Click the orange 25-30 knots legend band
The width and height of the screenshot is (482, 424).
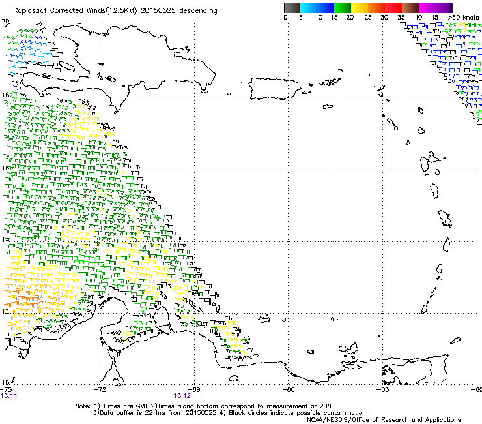(376, 8)
